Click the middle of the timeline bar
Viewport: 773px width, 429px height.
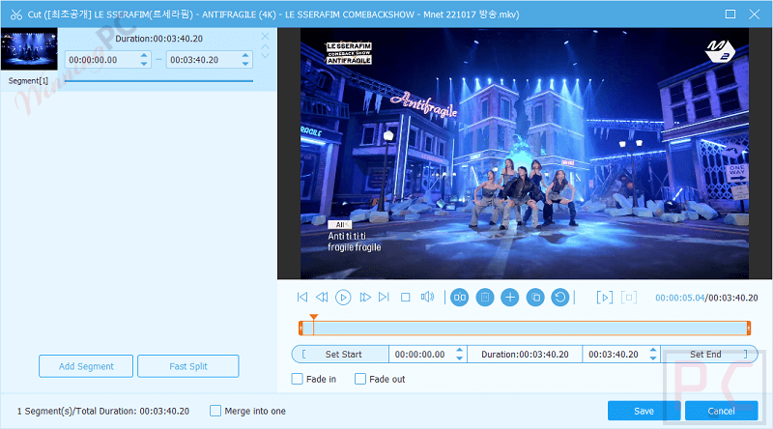click(x=525, y=328)
